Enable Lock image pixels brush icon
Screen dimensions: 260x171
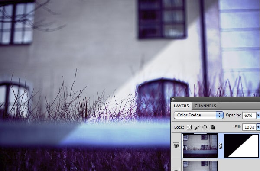pyautogui.click(x=197, y=127)
